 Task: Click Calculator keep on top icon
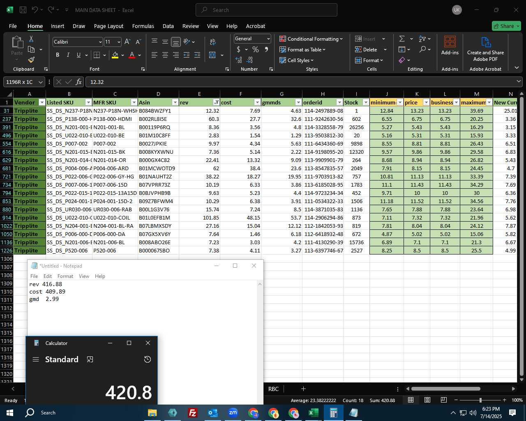coord(90,359)
